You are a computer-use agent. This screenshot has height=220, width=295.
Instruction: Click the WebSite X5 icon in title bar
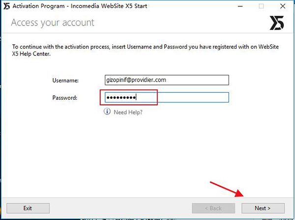6,6
